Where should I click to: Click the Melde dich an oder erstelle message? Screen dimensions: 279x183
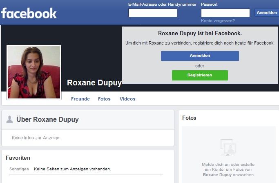(228, 170)
